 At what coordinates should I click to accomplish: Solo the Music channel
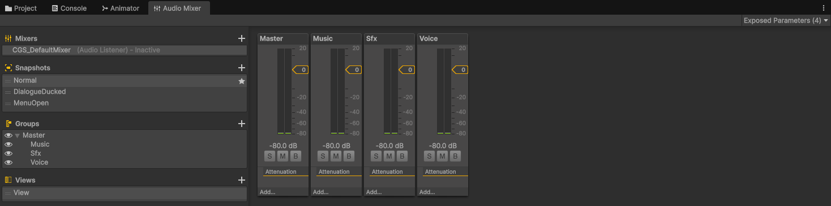click(323, 156)
